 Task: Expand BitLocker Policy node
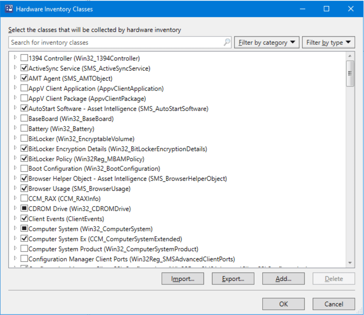15,158
